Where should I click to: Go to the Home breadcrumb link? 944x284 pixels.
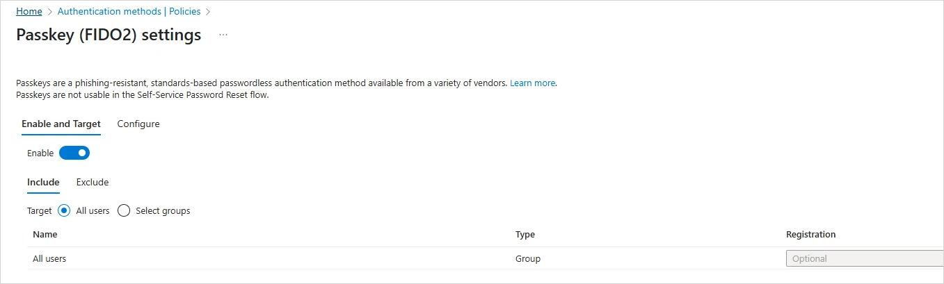tap(29, 12)
